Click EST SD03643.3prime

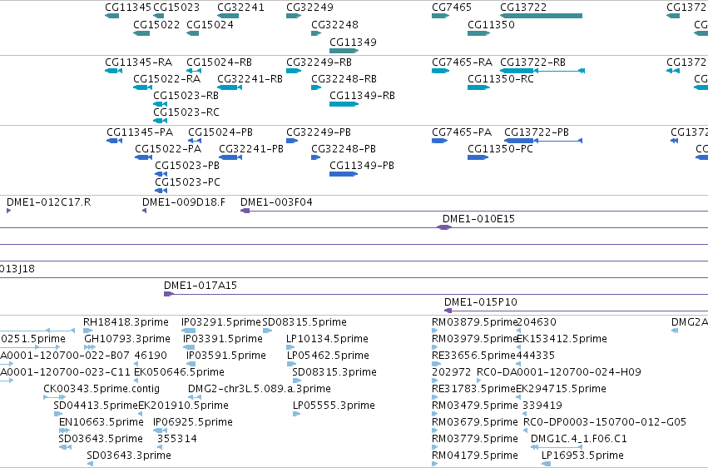click(x=129, y=456)
